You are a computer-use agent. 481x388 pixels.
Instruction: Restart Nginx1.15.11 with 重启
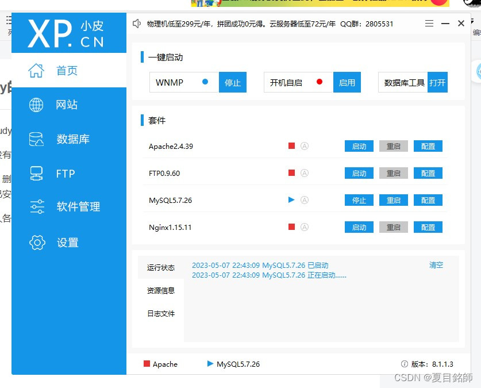pos(394,227)
